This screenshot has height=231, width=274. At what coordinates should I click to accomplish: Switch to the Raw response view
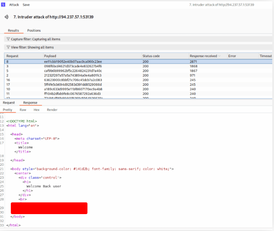tap(23, 110)
